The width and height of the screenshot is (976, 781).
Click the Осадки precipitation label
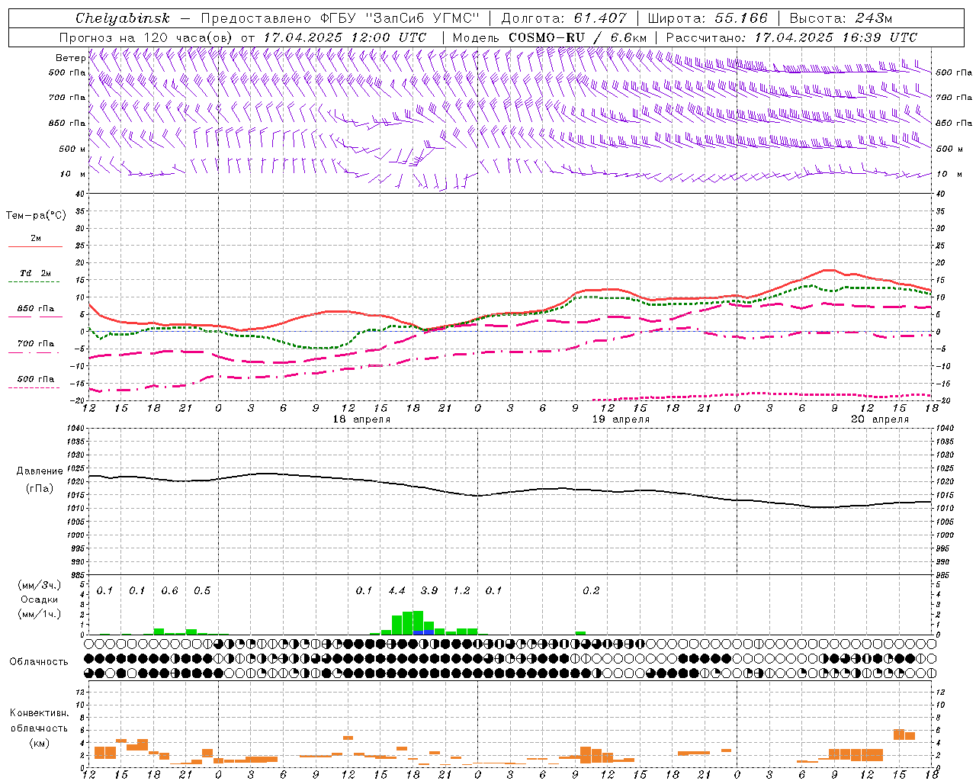click(x=40, y=599)
